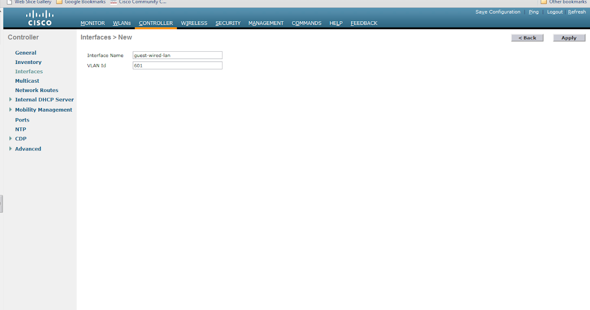Viewport: 590px width, 310px height.
Task: Select the Ports page in the sidebar
Action: [x=22, y=120]
